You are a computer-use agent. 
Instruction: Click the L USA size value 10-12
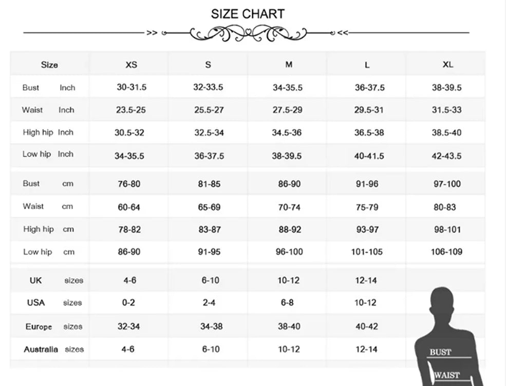[365, 303]
